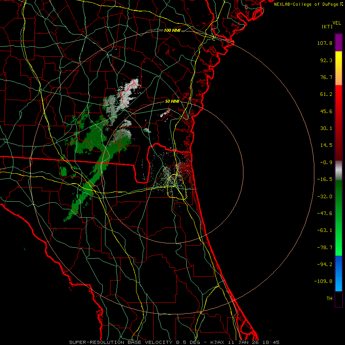This screenshot has height=345, width=345.
Task: Click the blue color bar segment
Action: click(x=338, y=273)
